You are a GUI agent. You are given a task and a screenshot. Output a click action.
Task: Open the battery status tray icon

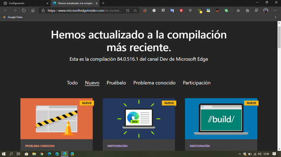click(x=250, y=154)
